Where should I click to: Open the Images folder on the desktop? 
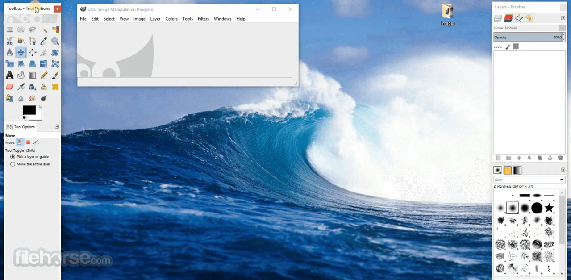tap(447, 15)
